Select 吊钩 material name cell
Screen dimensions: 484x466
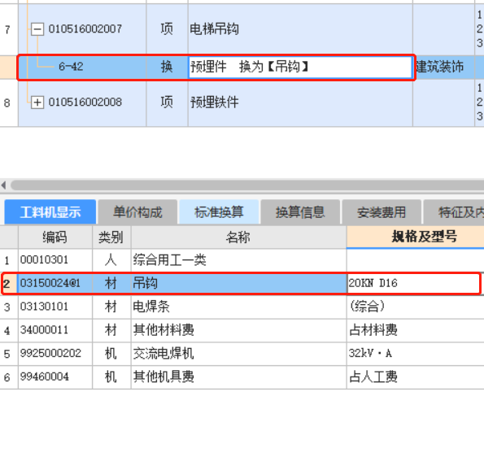238,283
